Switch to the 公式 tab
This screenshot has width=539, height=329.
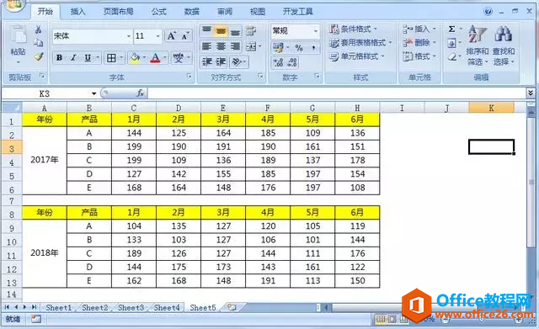tap(159, 12)
